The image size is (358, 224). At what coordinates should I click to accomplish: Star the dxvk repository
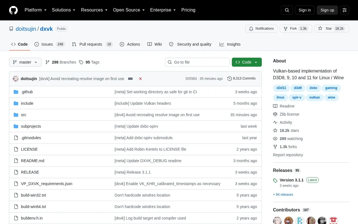[332, 29]
